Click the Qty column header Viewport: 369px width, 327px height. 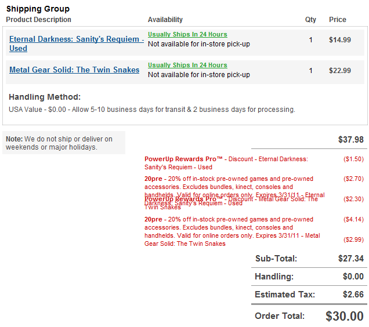[310, 20]
